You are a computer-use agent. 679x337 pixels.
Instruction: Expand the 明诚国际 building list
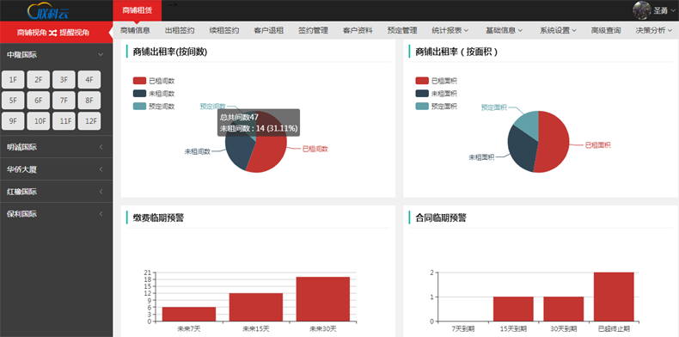[x=56, y=147]
